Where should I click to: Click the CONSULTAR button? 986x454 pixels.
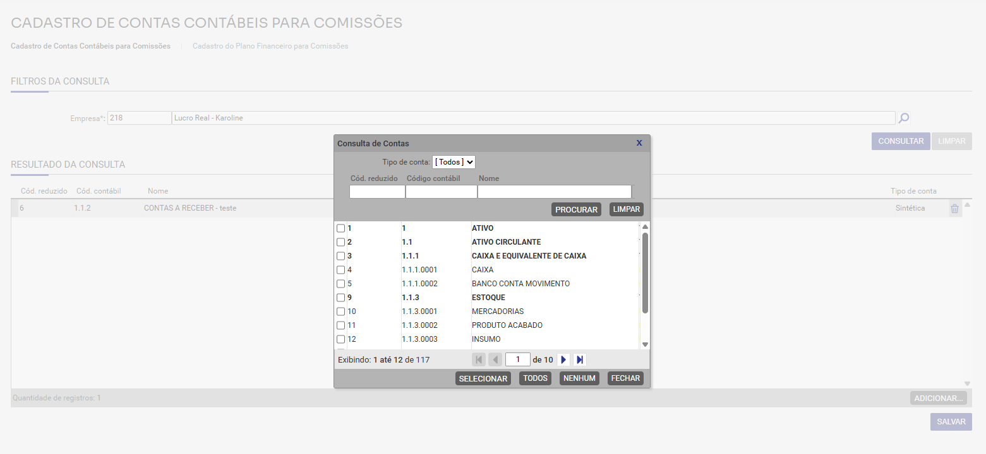coord(901,141)
